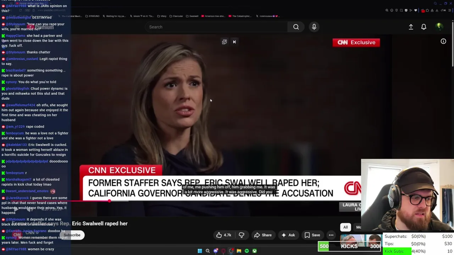Open the ironmouse bookmark
Screen dimensions: 454x255
click(268, 16)
